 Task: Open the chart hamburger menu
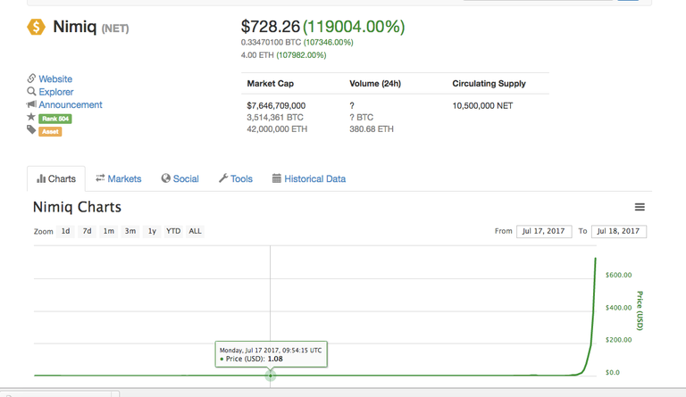(x=640, y=207)
